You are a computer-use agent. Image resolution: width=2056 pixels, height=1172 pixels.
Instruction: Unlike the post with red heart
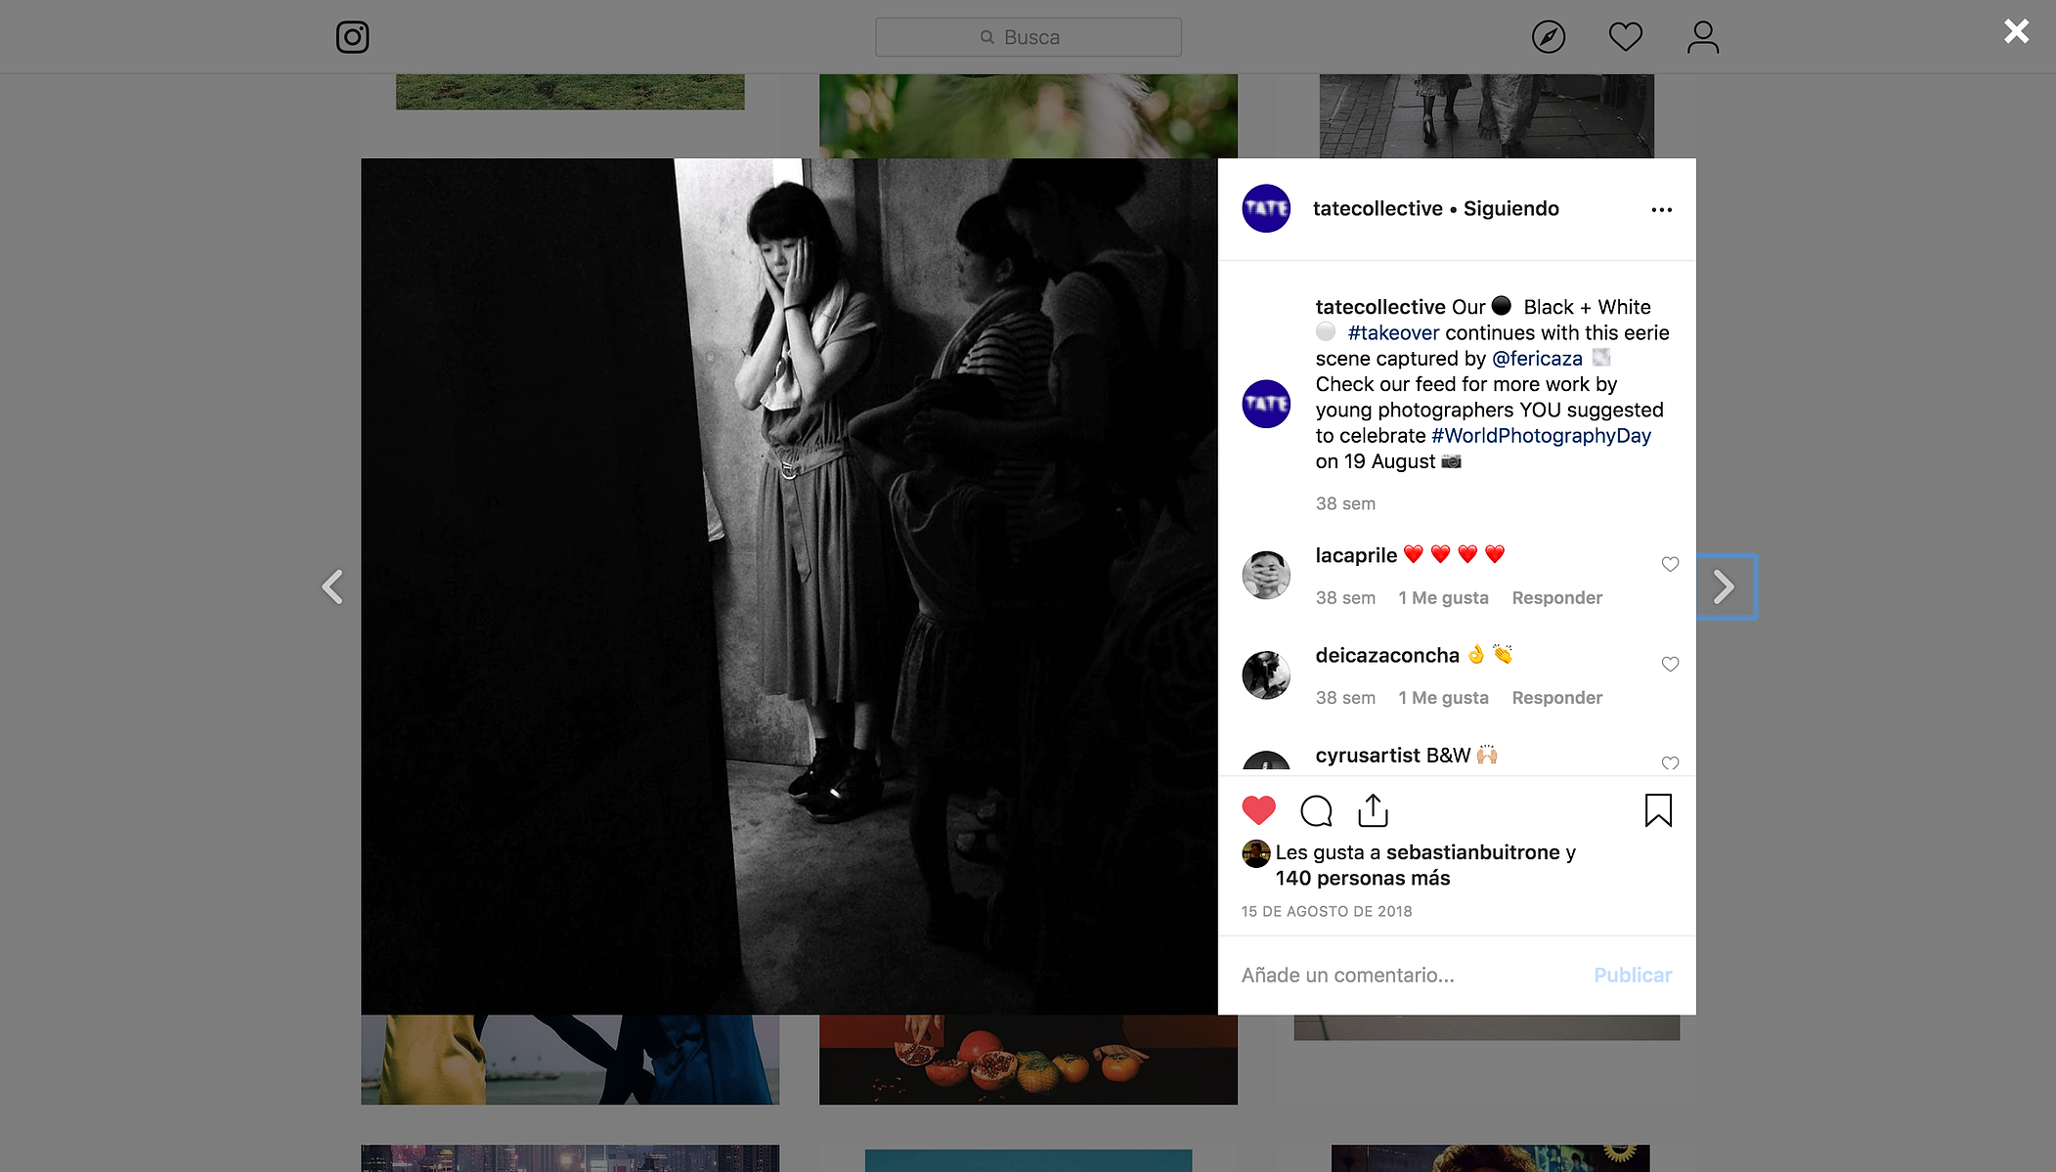click(x=1258, y=810)
